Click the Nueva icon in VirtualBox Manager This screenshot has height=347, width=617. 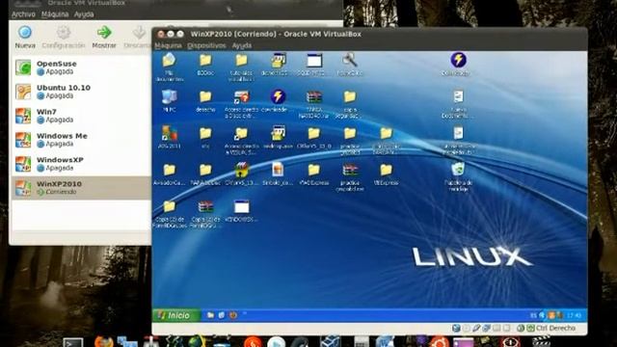(25, 32)
